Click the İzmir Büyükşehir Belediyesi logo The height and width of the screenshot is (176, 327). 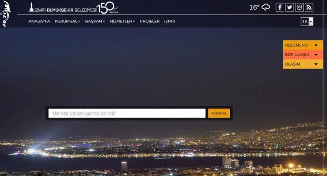tap(62, 8)
